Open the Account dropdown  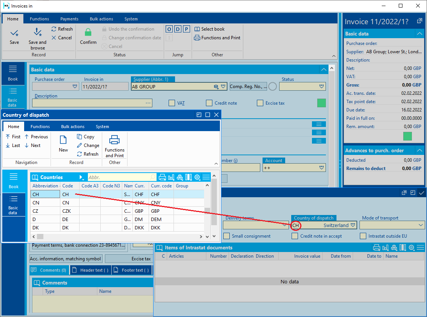coord(322,168)
